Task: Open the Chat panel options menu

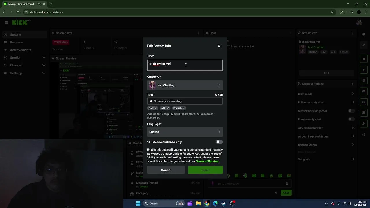Action: [291, 33]
